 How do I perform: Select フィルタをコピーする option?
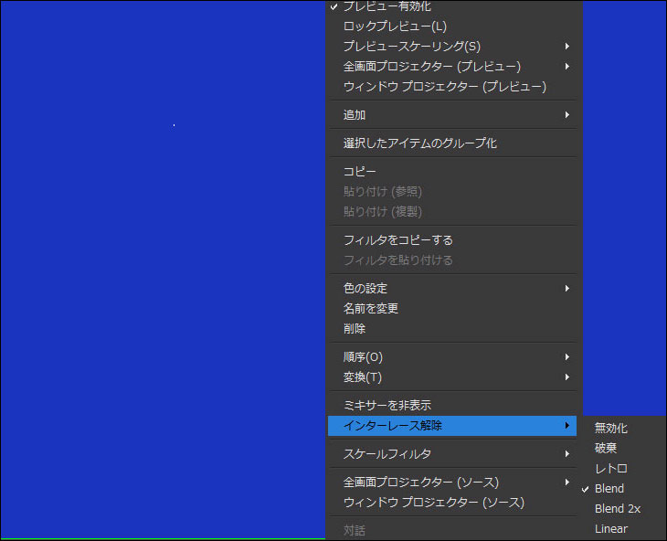click(x=397, y=240)
